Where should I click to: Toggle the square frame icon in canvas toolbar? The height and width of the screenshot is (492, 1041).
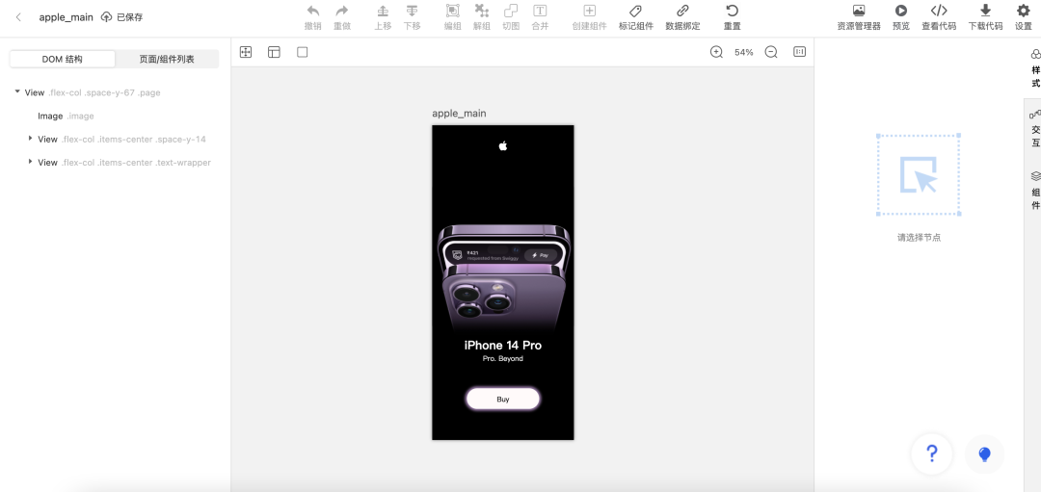302,52
